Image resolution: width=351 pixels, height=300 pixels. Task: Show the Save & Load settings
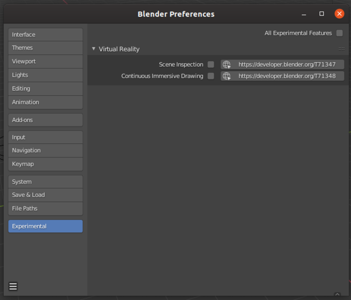pyautogui.click(x=45, y=195)
